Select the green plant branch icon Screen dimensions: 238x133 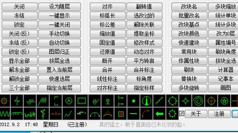click(43, 114)
